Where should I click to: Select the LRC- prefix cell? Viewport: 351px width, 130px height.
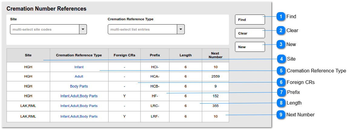click(155, 106)
